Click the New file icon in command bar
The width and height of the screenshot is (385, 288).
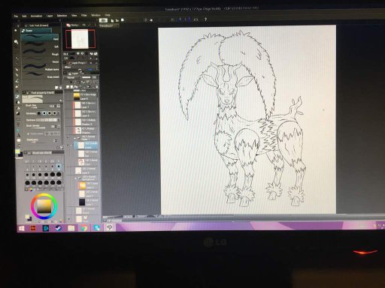pos(112,20)
